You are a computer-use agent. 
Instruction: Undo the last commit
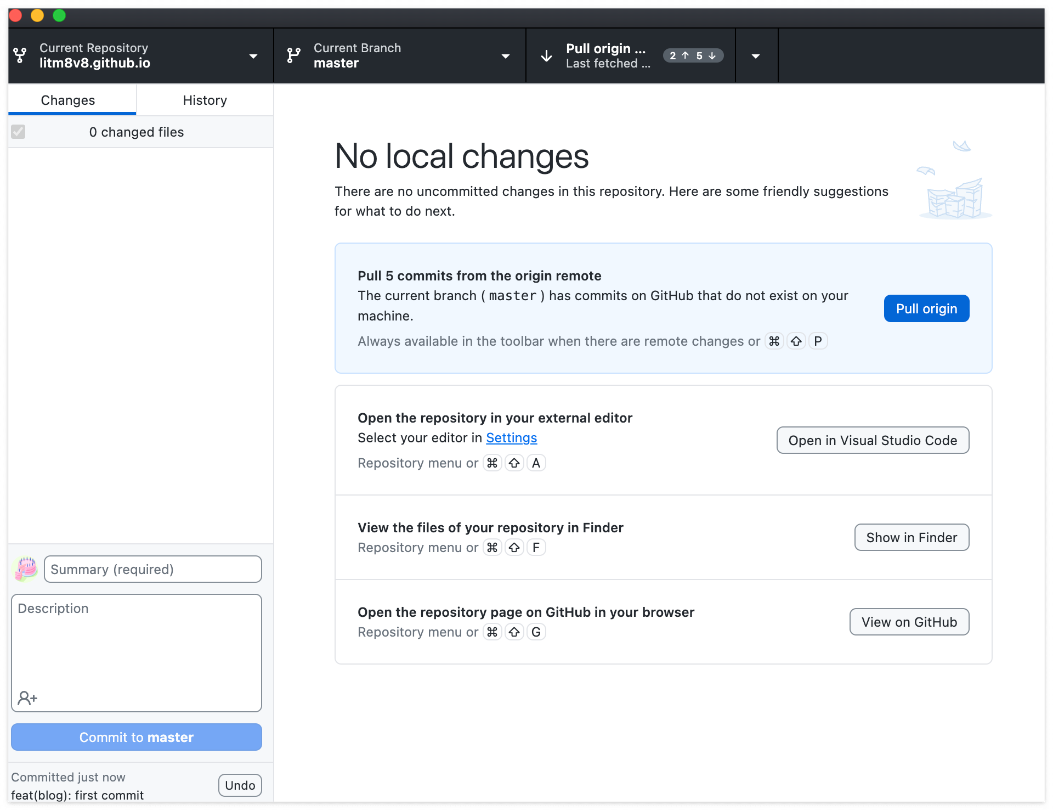tap(240, 785)
